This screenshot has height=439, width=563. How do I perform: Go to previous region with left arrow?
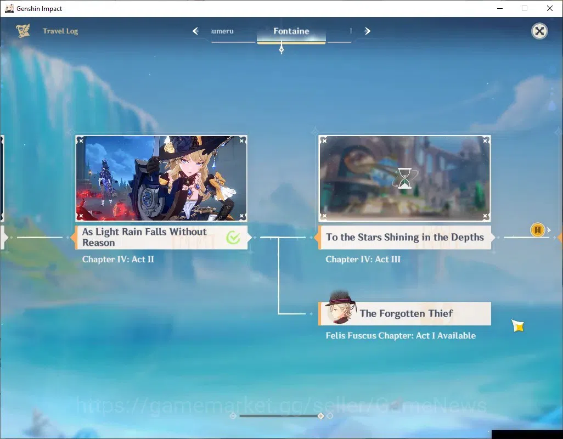tap(196, 31)
